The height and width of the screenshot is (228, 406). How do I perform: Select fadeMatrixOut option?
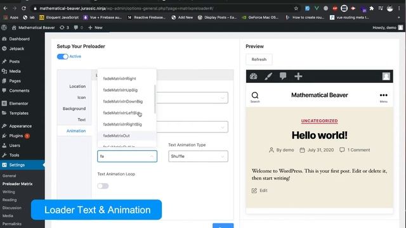[127, 136]
